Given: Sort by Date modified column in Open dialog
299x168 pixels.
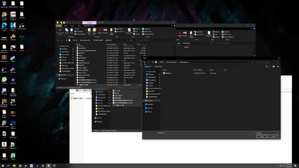Looking at the screenshot, I should click(x=198, y=70).
